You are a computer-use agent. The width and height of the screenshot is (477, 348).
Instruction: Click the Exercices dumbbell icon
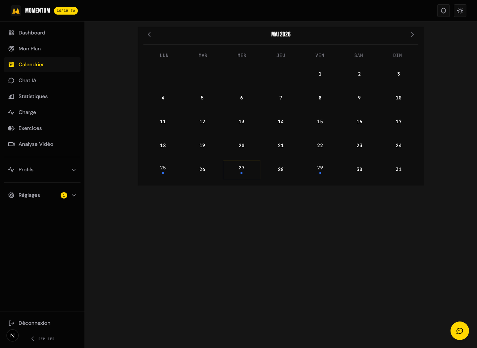[11, 128]
